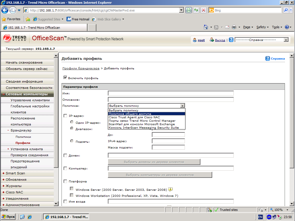Toggle the Включить профиль checkbox
This screenshot has width=295, height=221.
click(65, 78)
